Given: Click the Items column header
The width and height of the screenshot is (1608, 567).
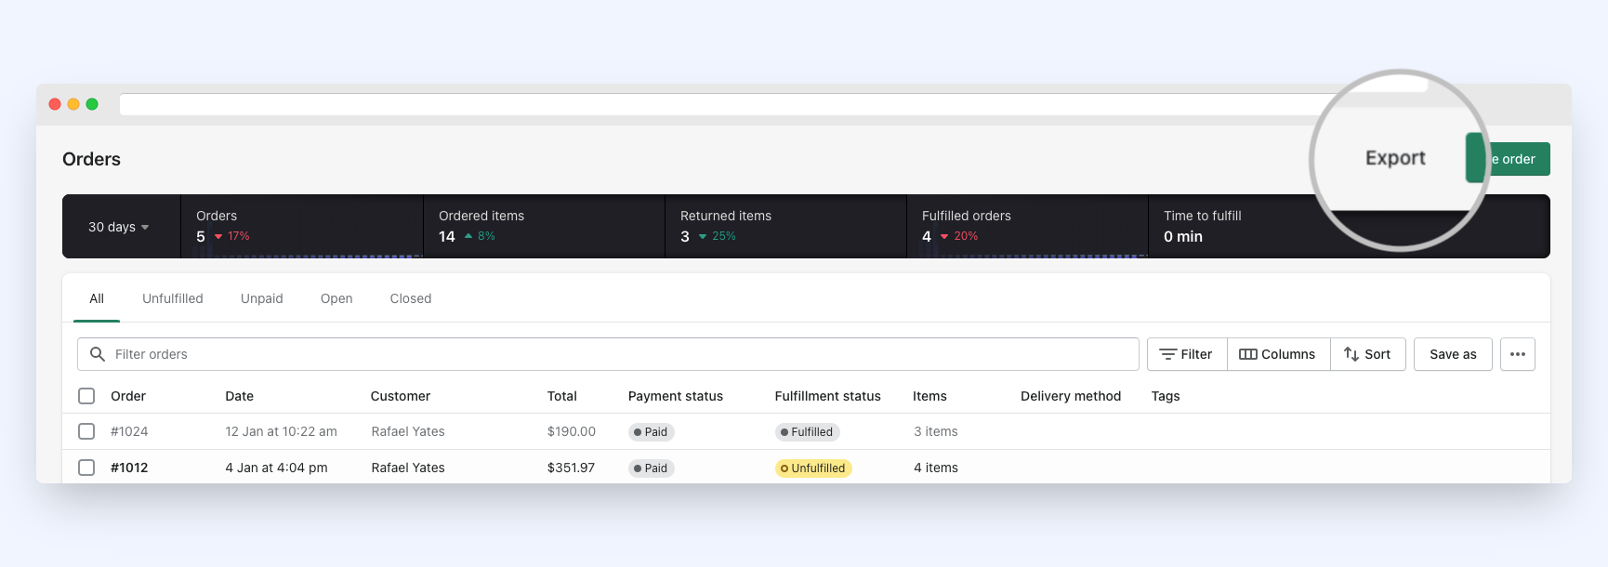Looking at the screenshot, I should pos(929,396).
